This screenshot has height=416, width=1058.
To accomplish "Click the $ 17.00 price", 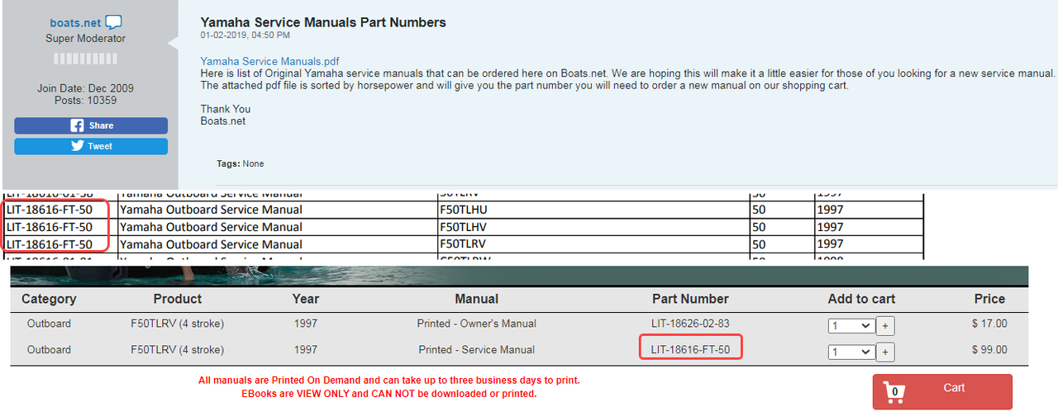I will click(x=990, y=324).
